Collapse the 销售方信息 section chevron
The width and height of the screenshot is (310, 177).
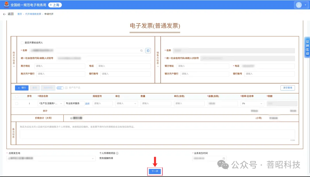pos(158,66)
